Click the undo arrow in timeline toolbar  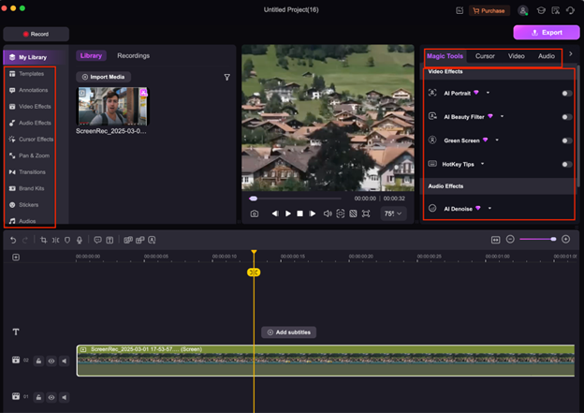point(13,240)
